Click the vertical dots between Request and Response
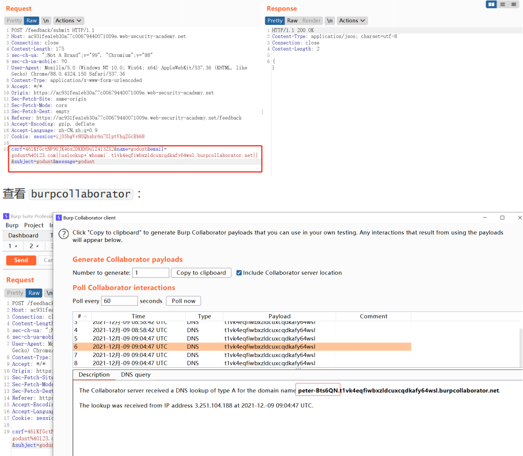523x456 pixels. pyautogui.click(x=262, y=112)
